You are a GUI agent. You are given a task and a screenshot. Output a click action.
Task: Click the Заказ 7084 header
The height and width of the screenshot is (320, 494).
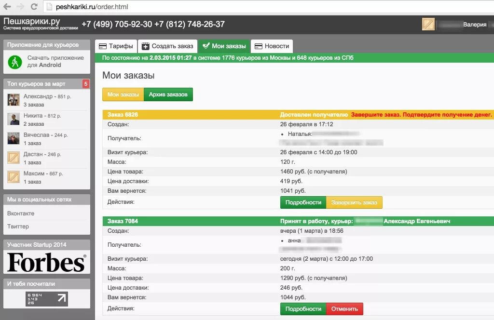pos(123,221)
